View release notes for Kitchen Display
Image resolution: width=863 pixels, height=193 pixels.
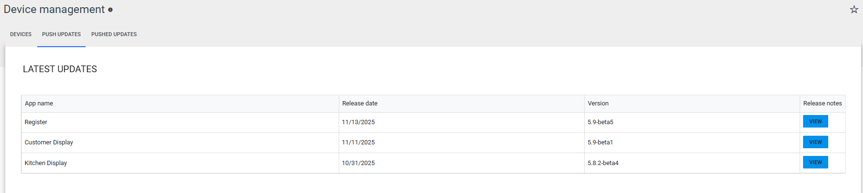coord(815,162)
